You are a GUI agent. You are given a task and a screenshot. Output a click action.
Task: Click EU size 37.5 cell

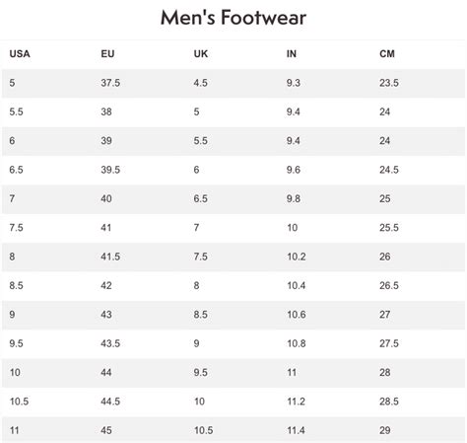tap(110, 83)
